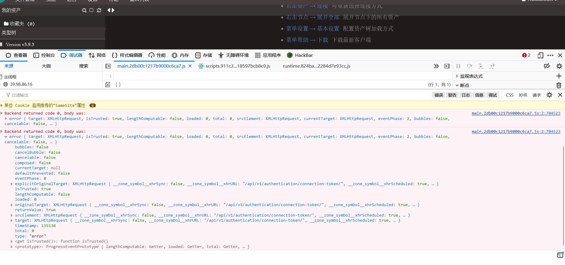Expand the SameSite cookie warning group
The width and height of the screenshot is (565, 265).
click(2, 105)
